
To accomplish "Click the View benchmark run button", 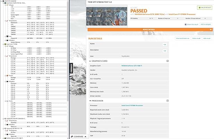I will (182, 38).
